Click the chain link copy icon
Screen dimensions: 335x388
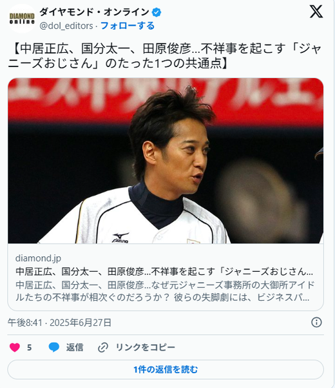[x=103, y=347]
